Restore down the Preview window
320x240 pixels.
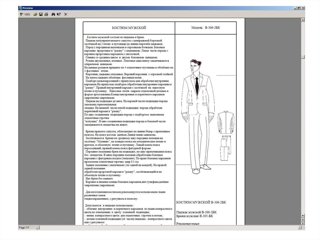(298, 8)
